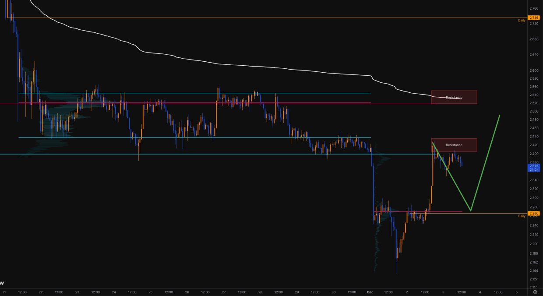543x296 pixels.
Task: Click the 2.640 price axis label
Action: tap(534, 55)
